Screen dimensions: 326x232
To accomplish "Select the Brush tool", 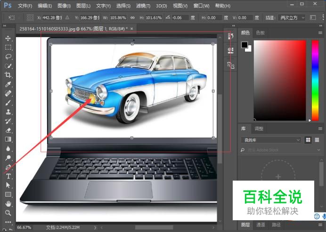I will coord(8,103).
